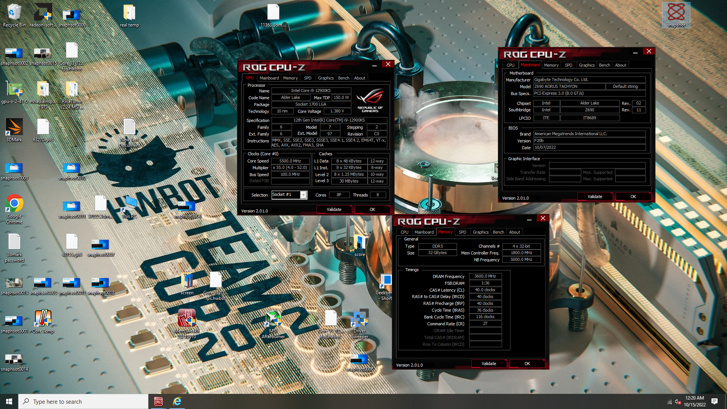Click the Core Speed 5500.0 MHz value
Viewport: 727px width, 409px height.
click(x=290, y=161)
